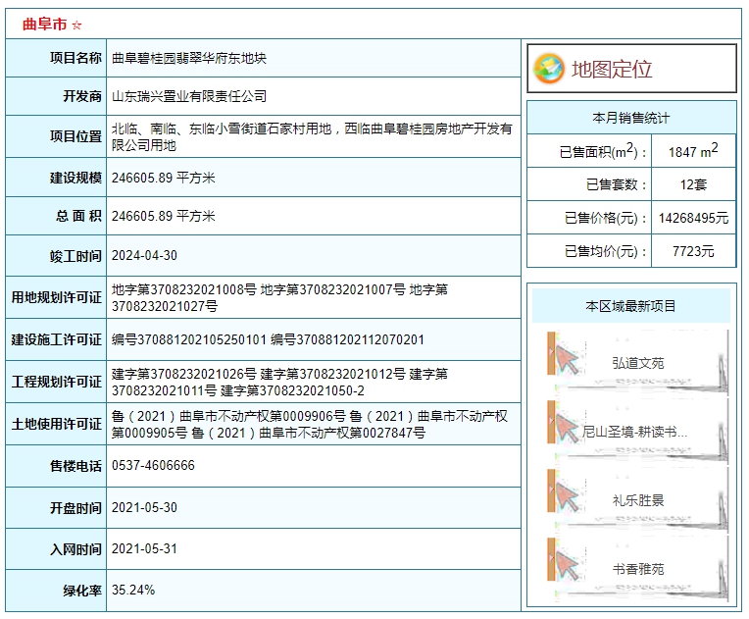Image resolution: width=749 pixels, height=619 pixels.
Task: Click sold price value 14268495元
Action: 693,218
